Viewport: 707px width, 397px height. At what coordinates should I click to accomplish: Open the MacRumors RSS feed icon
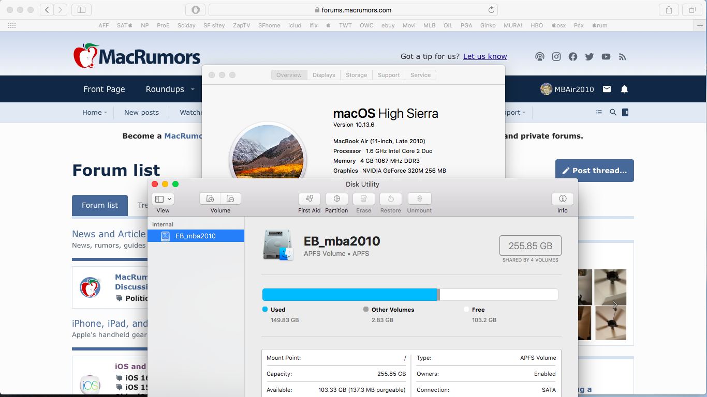(623, 57)
